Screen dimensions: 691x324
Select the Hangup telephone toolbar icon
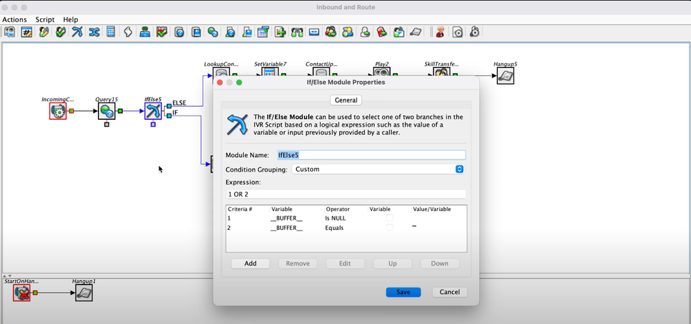pos(415,32)
